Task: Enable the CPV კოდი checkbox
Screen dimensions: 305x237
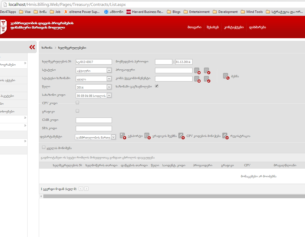Action: click(x=77, y=102)
